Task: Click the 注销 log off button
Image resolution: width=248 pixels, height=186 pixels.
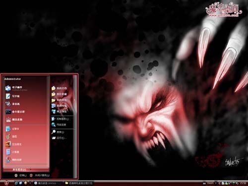Action: click(x=20, y=175)
